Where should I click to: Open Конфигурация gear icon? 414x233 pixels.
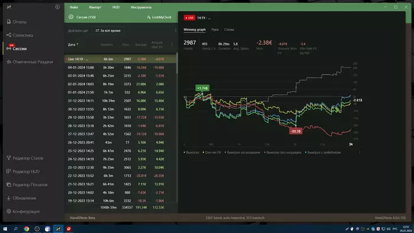pos(9,211)
